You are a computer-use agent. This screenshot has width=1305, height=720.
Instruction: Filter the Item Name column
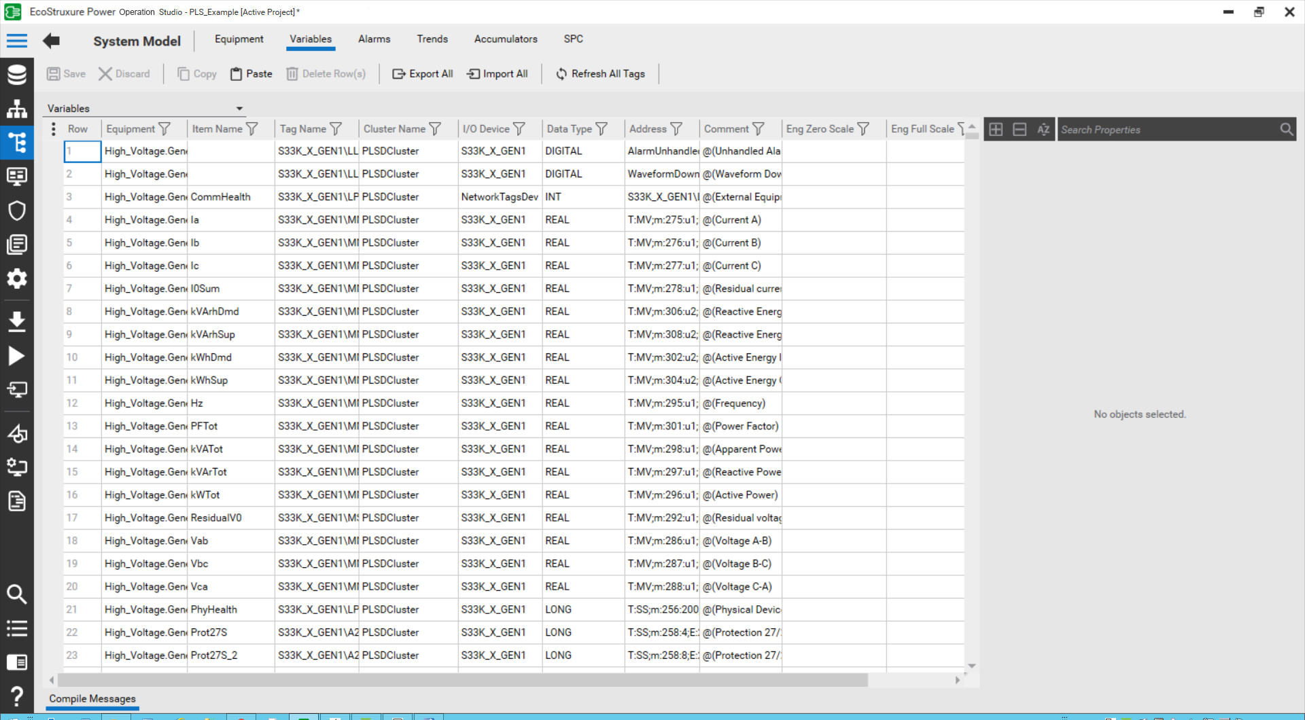click(x=252, y=129)
